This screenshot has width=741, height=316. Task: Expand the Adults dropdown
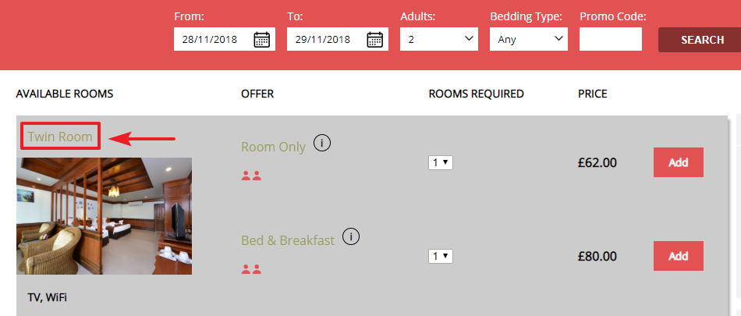439,39
